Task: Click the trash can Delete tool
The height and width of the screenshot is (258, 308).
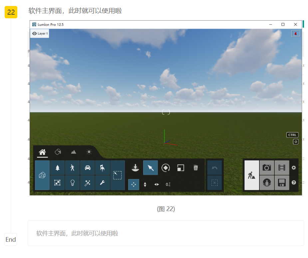Action: pyautogui.click(x=196, y=168)
